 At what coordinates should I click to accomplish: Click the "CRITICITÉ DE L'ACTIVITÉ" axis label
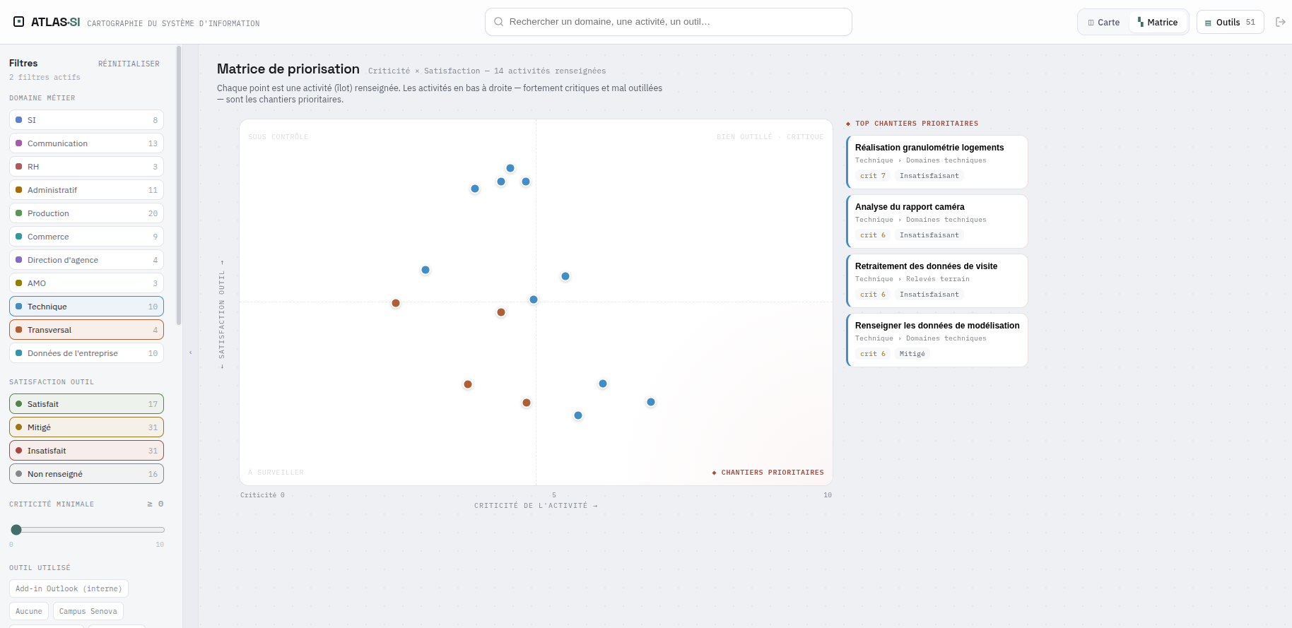coord(536,506)
